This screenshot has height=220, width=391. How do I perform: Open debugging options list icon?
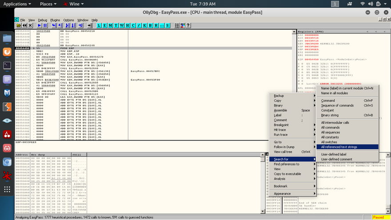pyautogui.click(x=177, y=25)
